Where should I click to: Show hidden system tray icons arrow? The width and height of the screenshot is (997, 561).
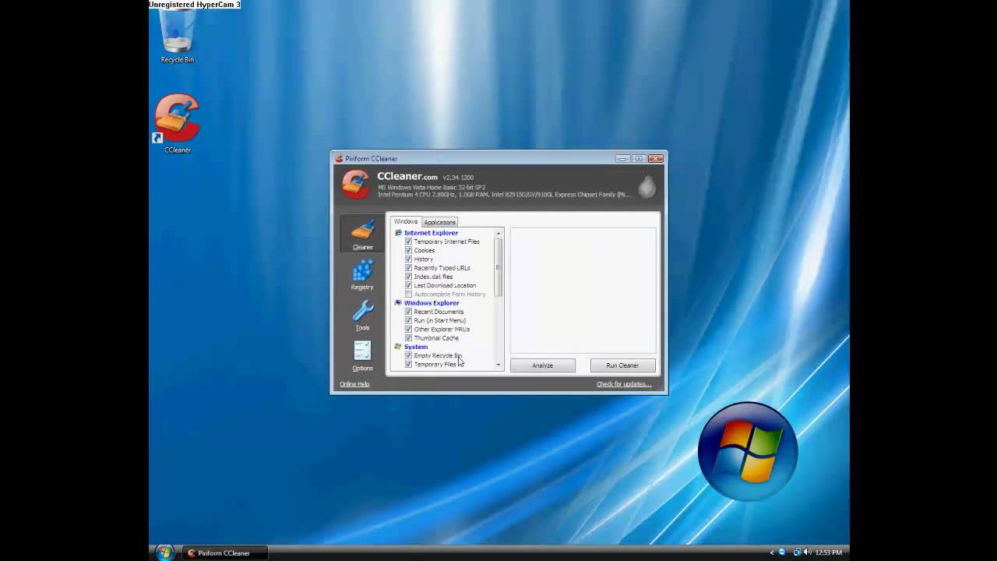[772, 552]
